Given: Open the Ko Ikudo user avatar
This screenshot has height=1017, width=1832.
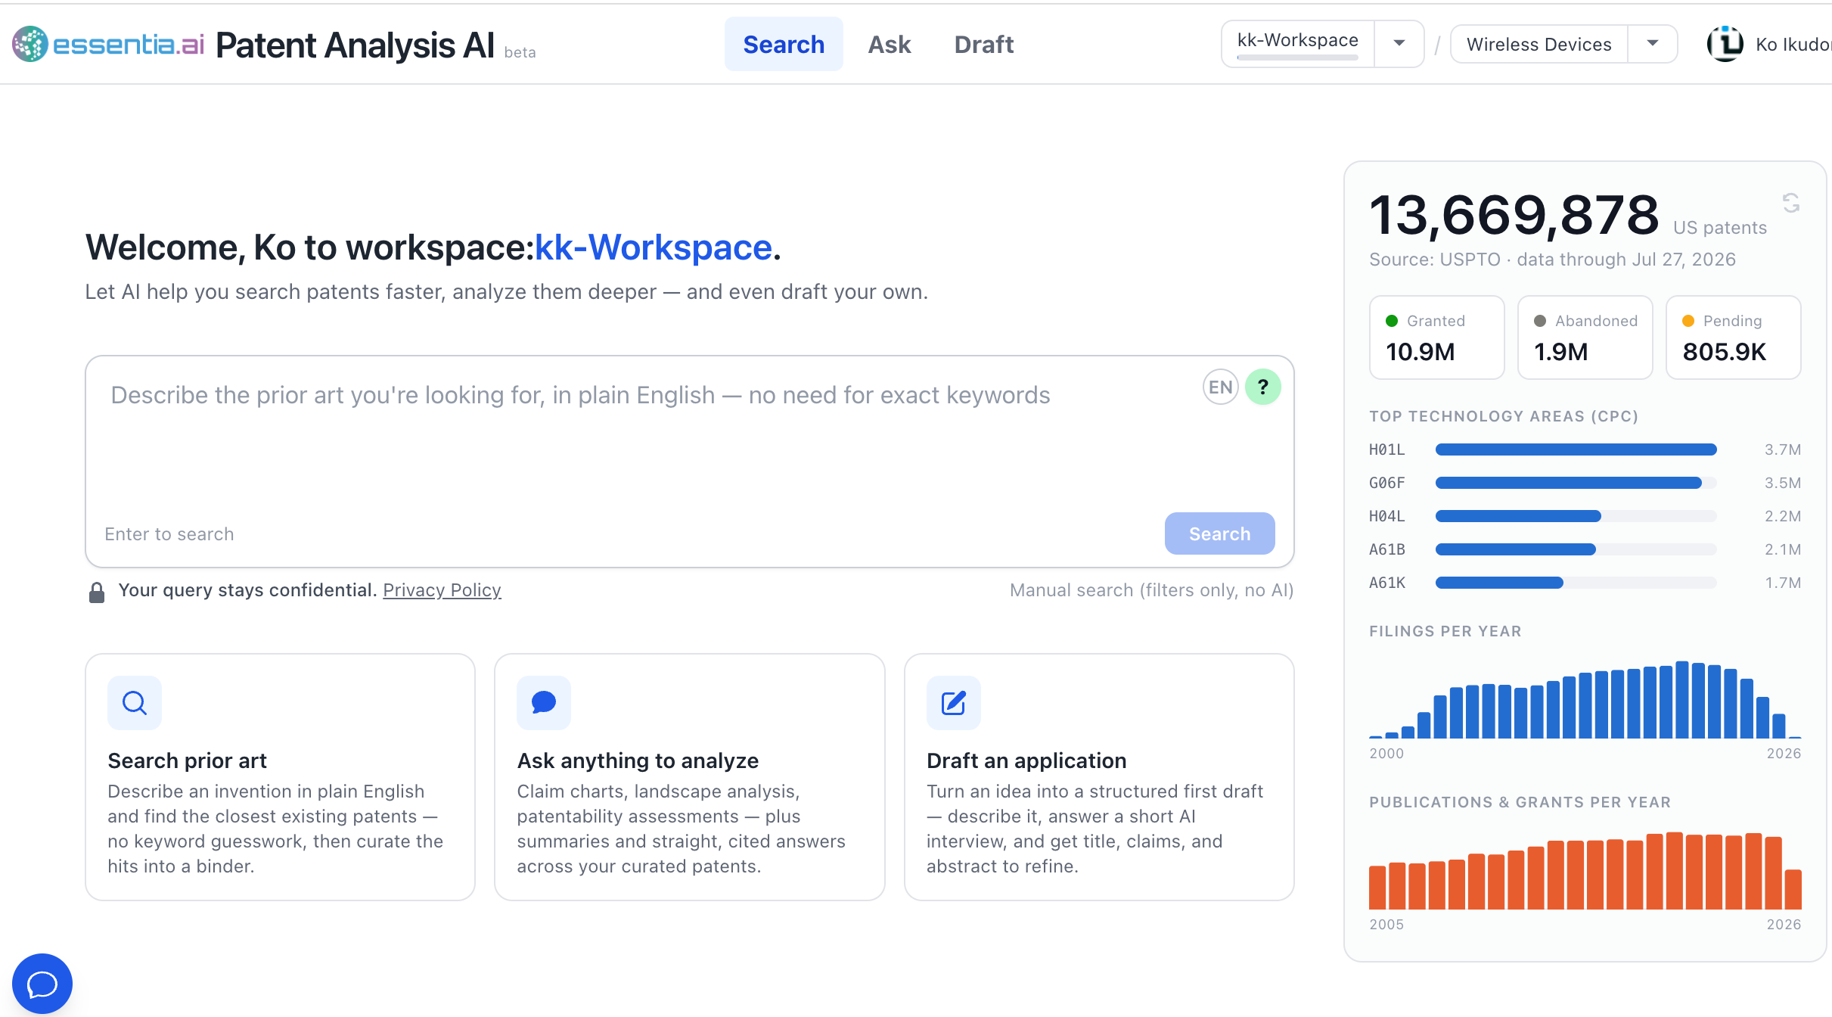Looking at the screenshot, I should coord(1725,44).
